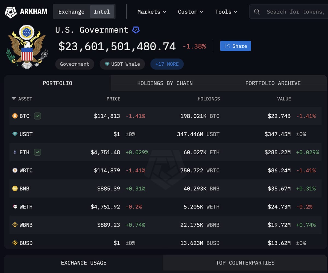The height and width of the screenshot is (273, 328).
Task: Switch to the Intel mode
Action: (x=102, y=12)
